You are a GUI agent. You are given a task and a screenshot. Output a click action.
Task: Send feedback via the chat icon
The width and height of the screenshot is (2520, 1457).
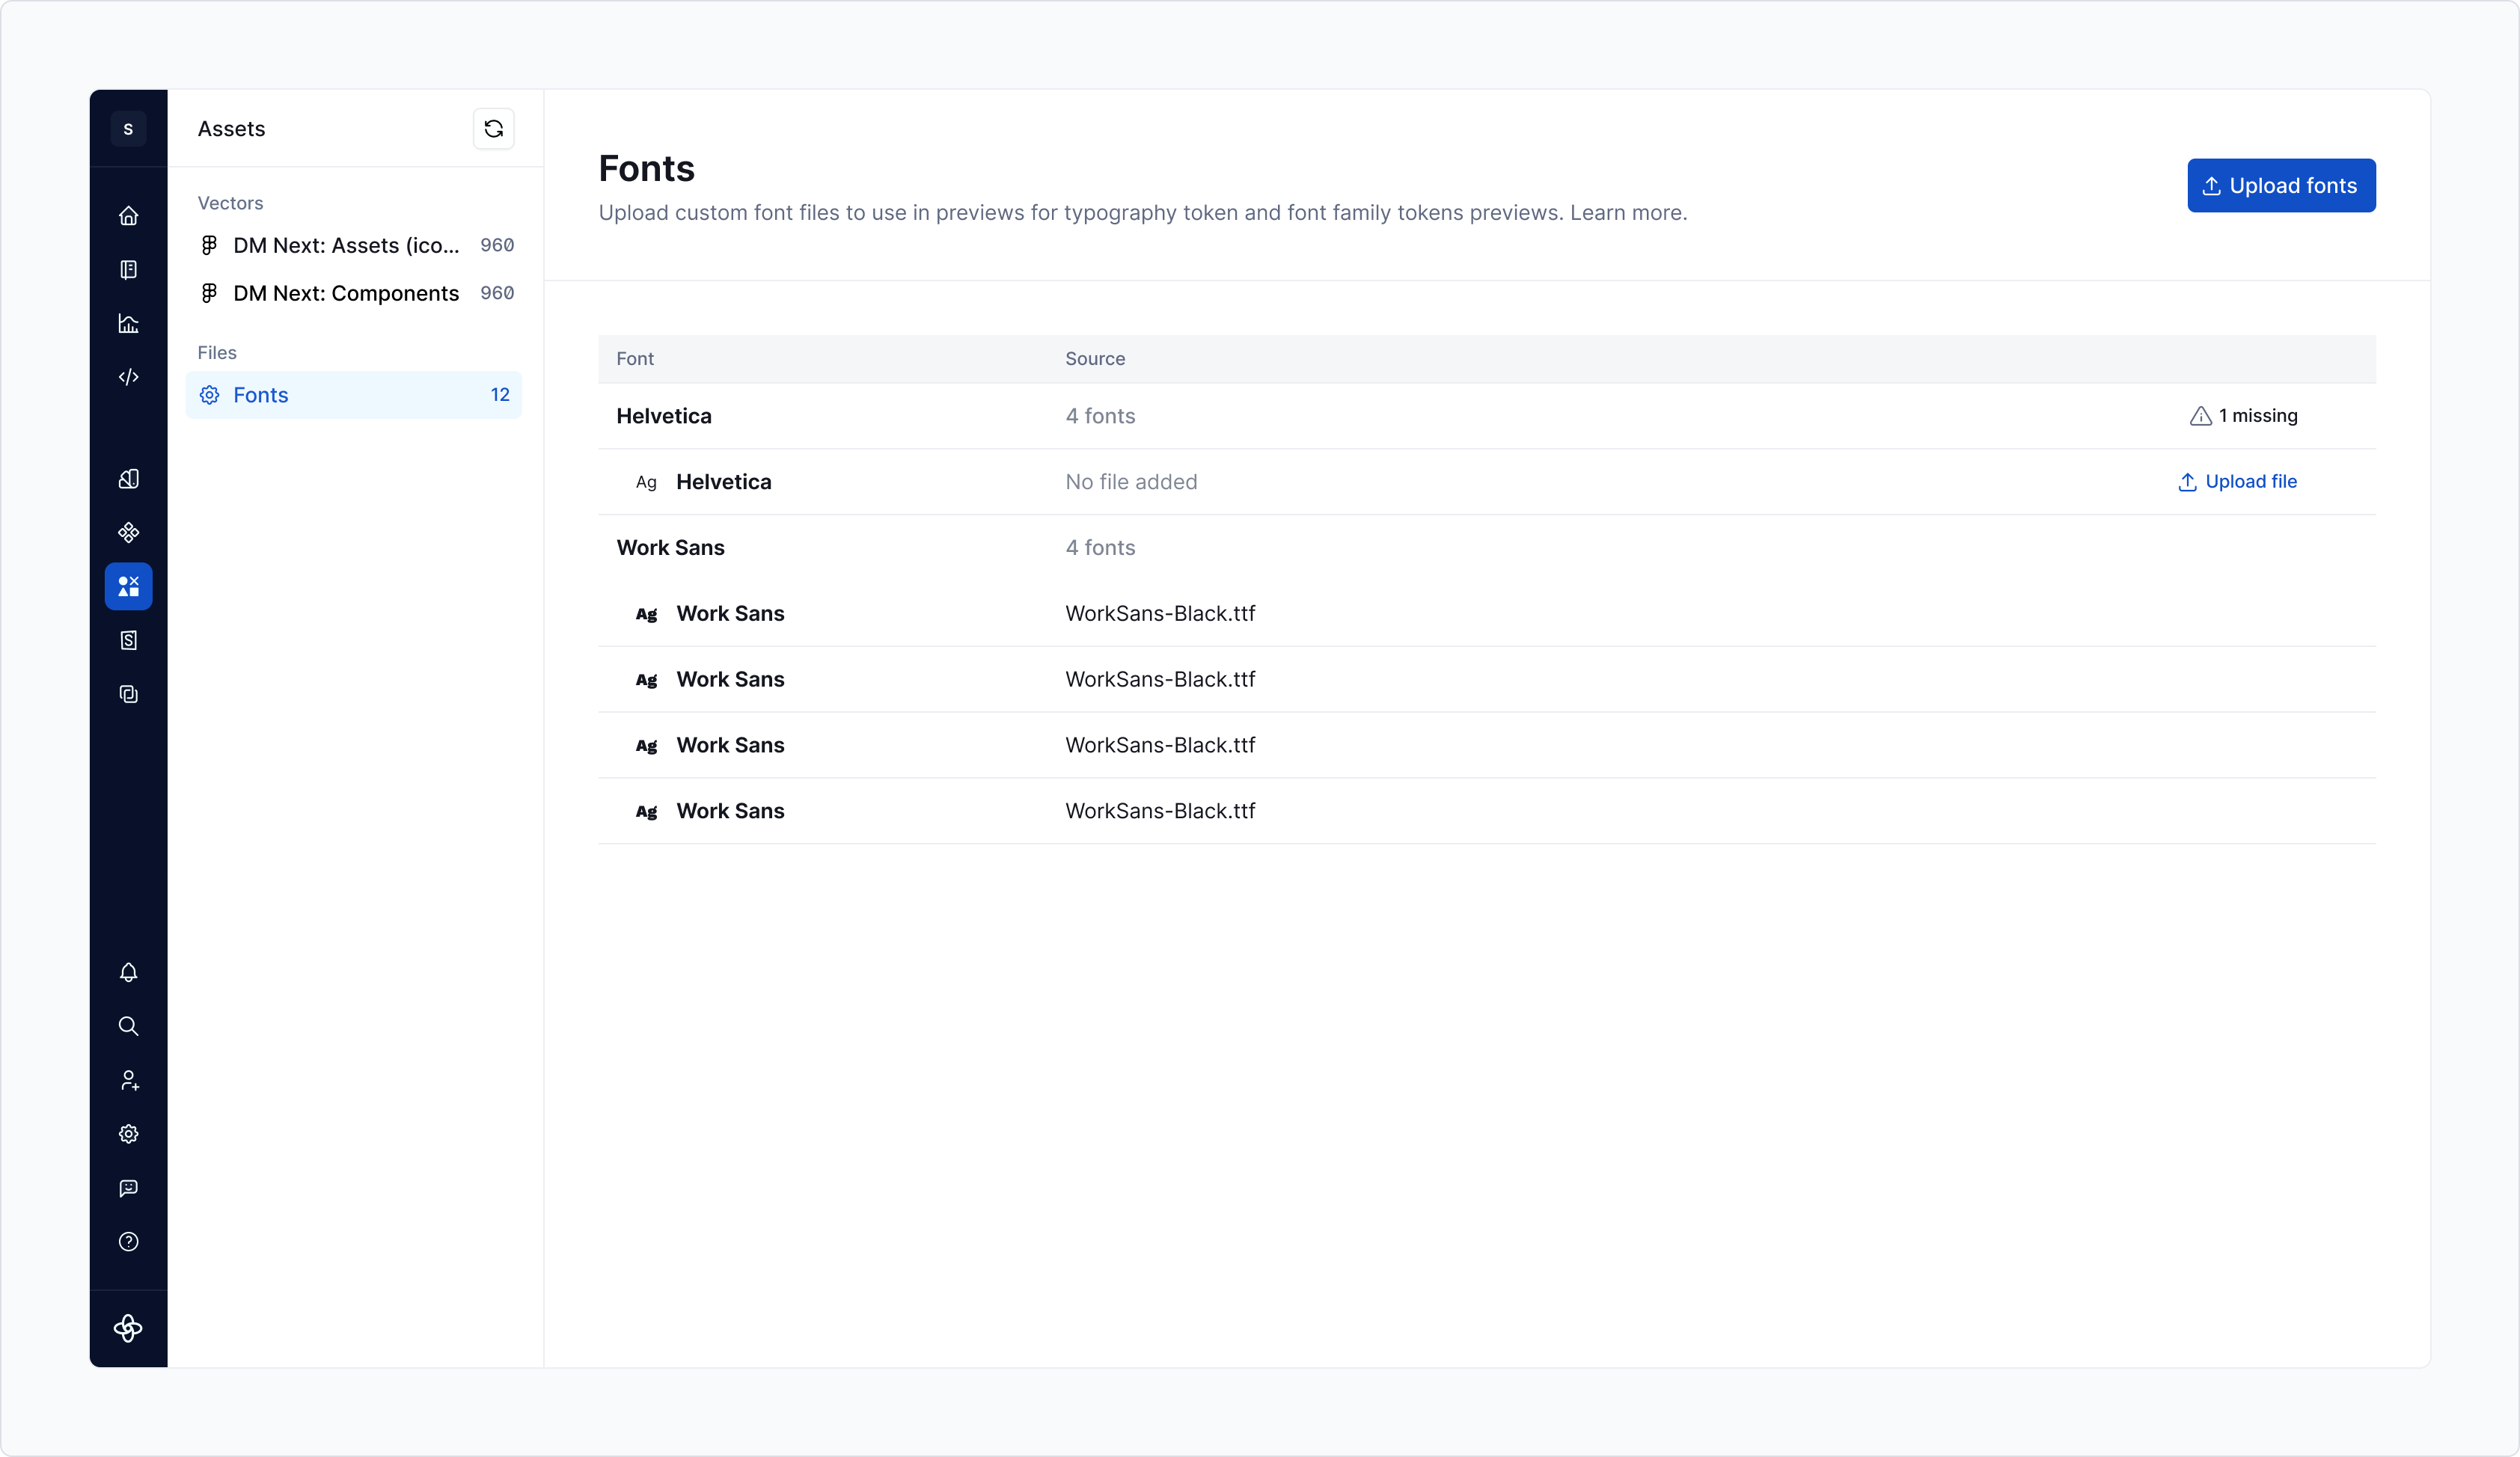(128, 1188)
